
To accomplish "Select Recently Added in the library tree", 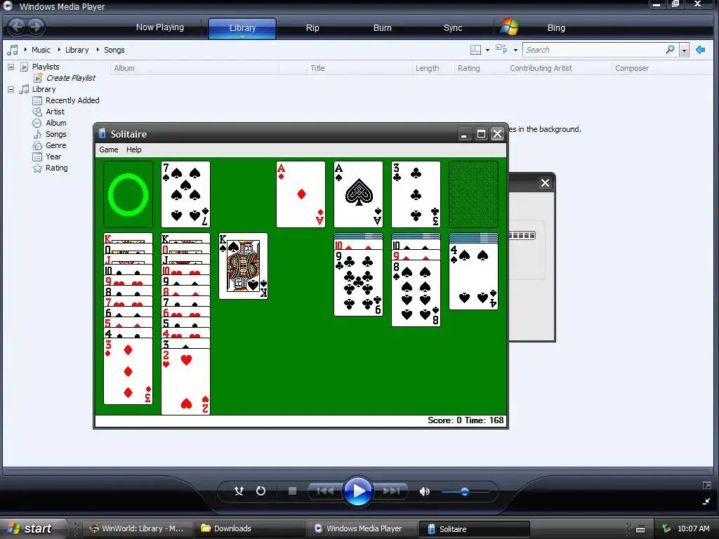I will (72, 100).
